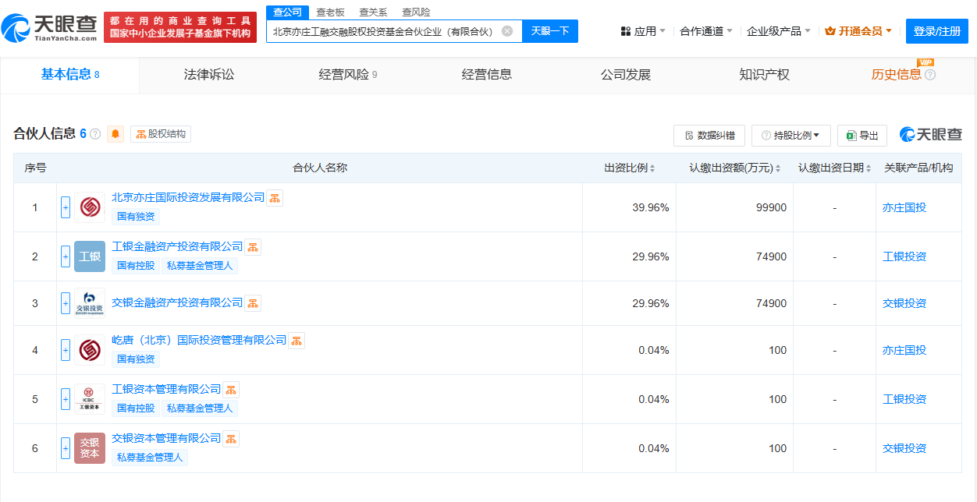Click the red 交银资本 logo tile
The width and height of the screenshot is (977, 502).
[x=90, y=448]
